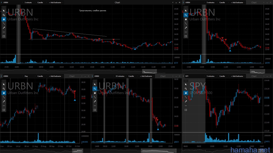Screen dimensions: 273x153
Task: Click the Chart title tab of the SPY panel
Action: pos(254,76)
